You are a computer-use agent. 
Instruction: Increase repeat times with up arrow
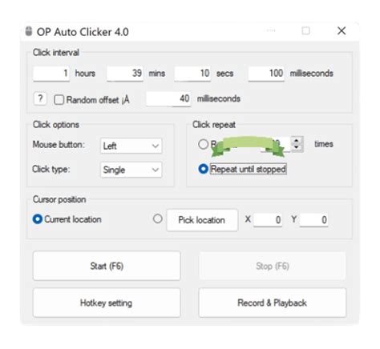pyautogui.click(x=297, y=141)
